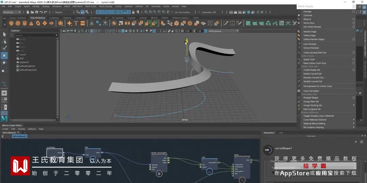Click the polygon Type text shelf icon
This screenshot has width=367, height=183.
point(76,23)
